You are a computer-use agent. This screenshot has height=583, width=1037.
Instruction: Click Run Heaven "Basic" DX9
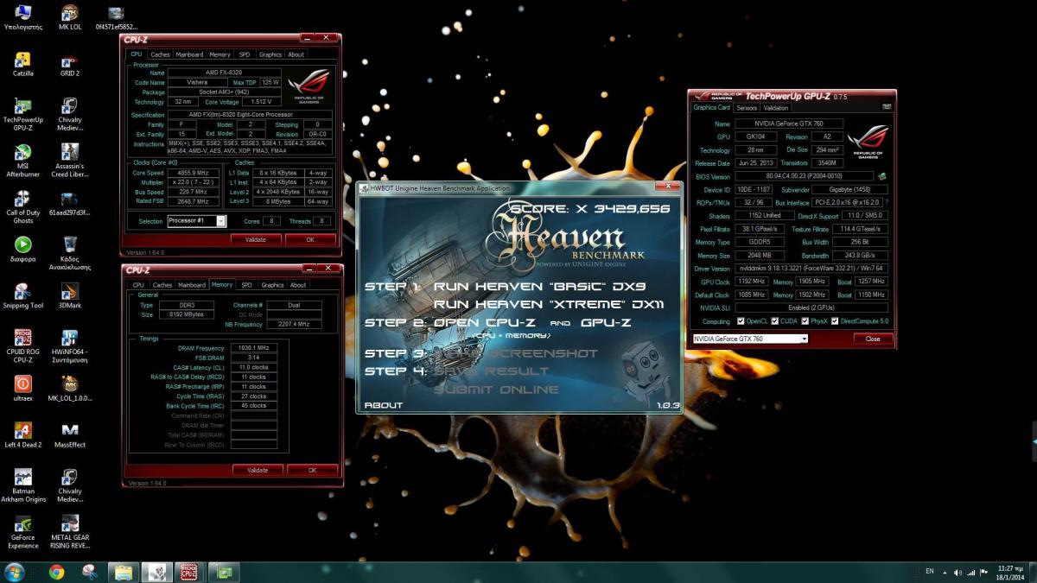(x=539, y=286)
